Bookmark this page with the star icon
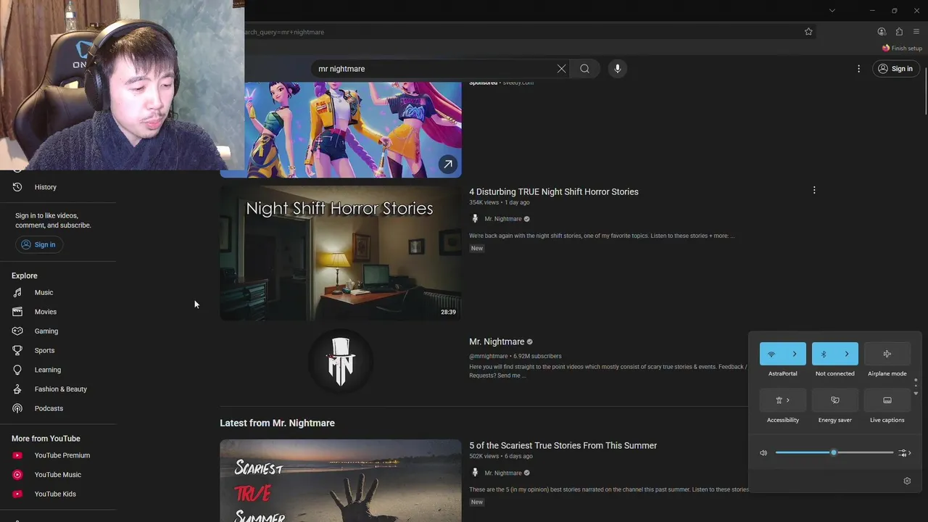Screen dimensions: 928x522 pos(808,32)
